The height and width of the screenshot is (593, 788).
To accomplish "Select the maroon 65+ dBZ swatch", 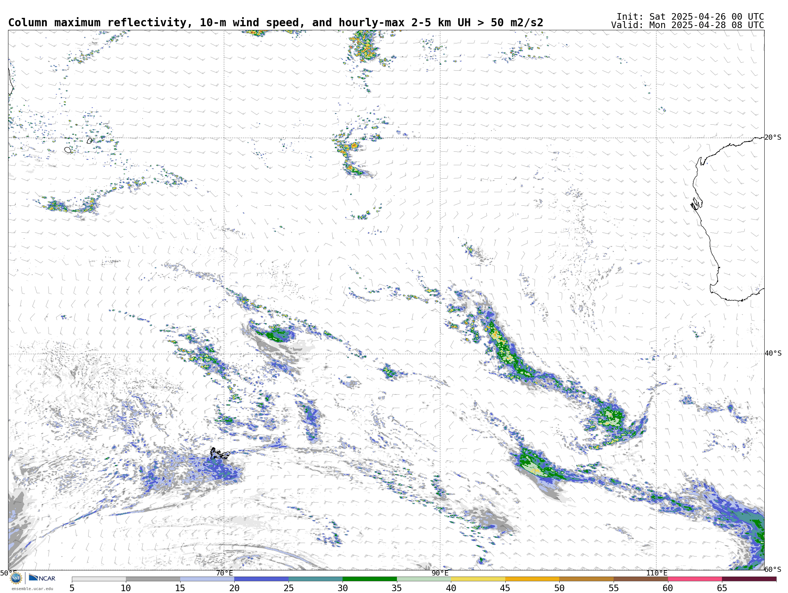I will click(749, 579).
